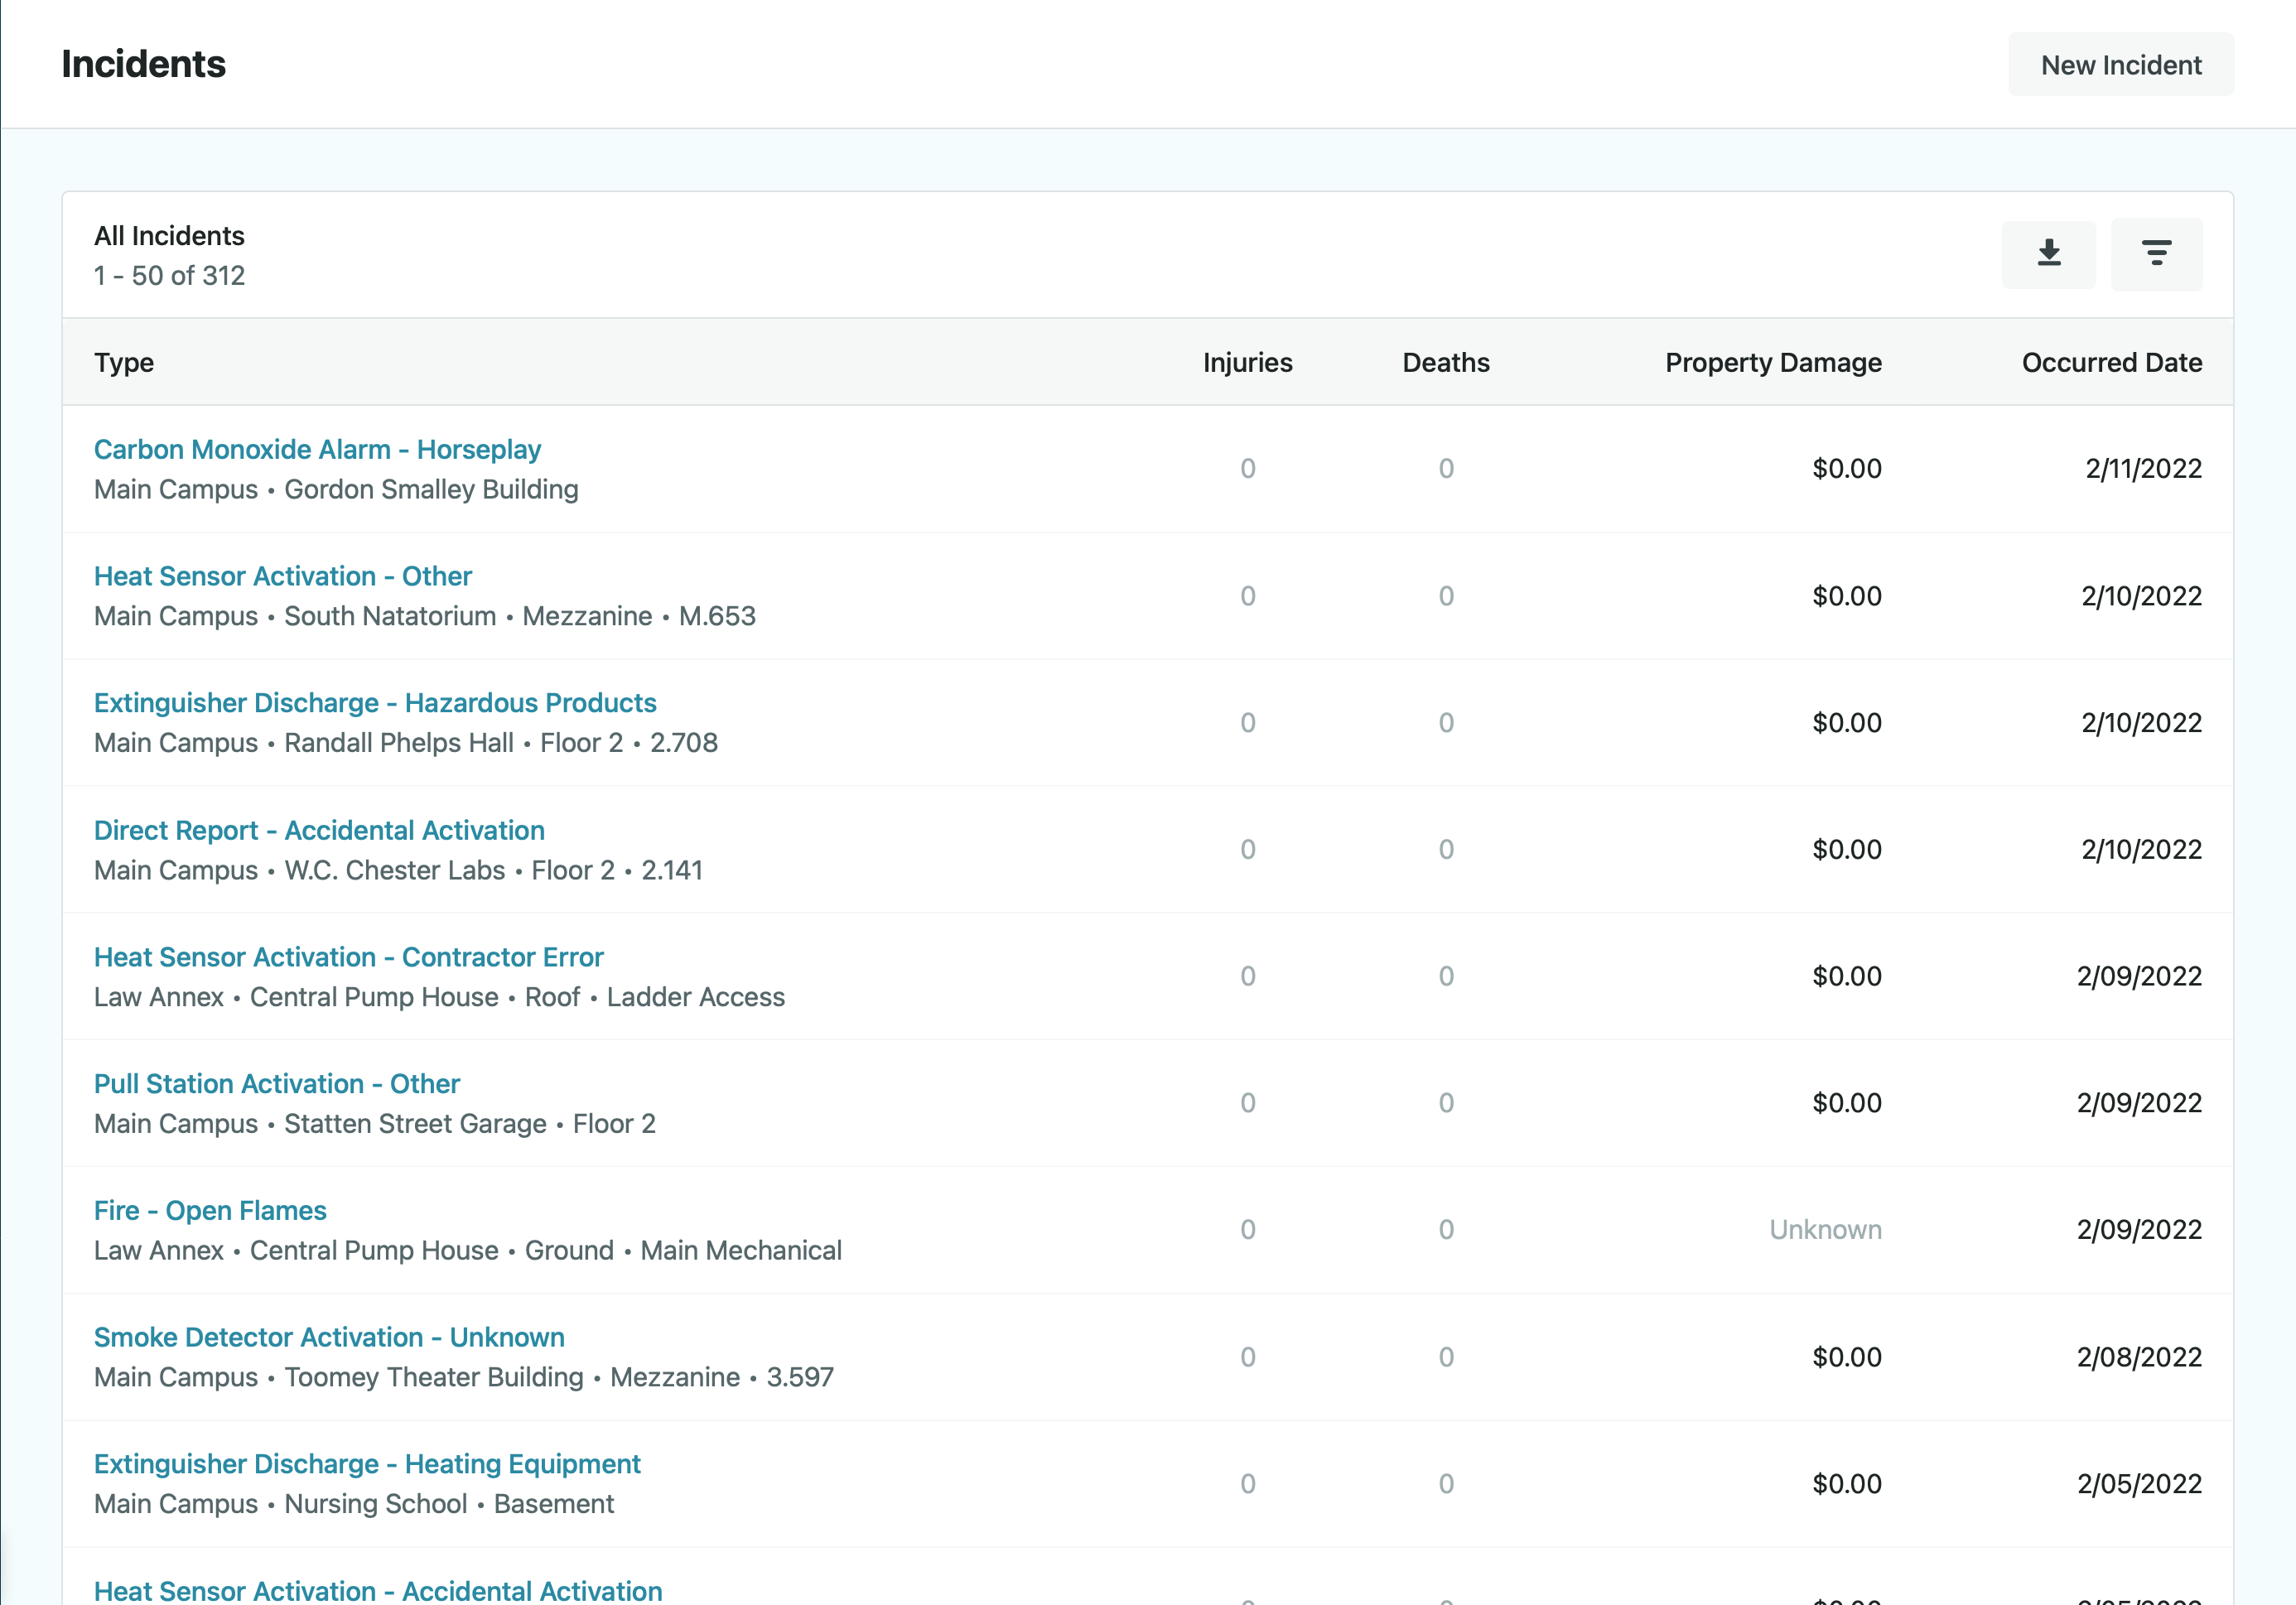
Task: Open Heat Sensor Activation - Accidental Activation
Action: [378, 1590]
